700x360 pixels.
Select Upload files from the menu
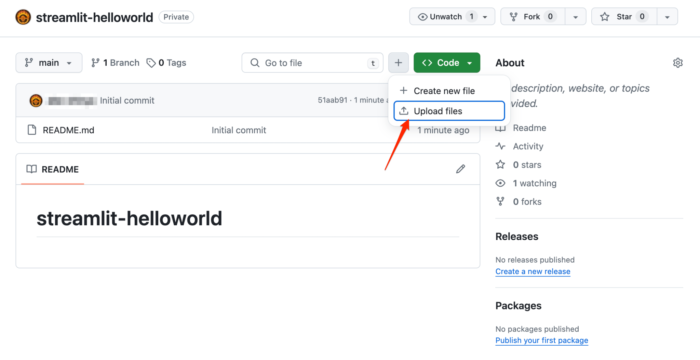(449, 111)
